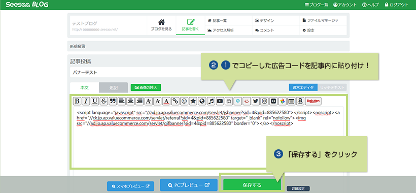The width and height of the screenshot is (416, 193).
Task: Insert Amazon product link icon
Action: [x=300, y=101]
